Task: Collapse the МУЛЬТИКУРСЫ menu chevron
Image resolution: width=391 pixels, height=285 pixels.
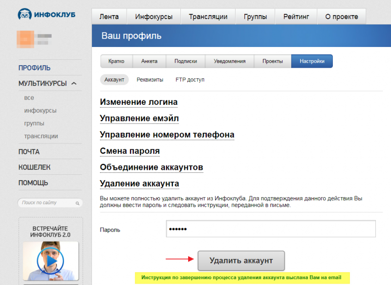Action: (x=74, y=83)
